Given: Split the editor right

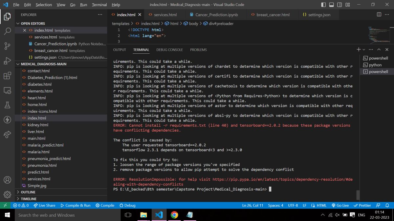Looking at the screenshot, I should 379,15.
